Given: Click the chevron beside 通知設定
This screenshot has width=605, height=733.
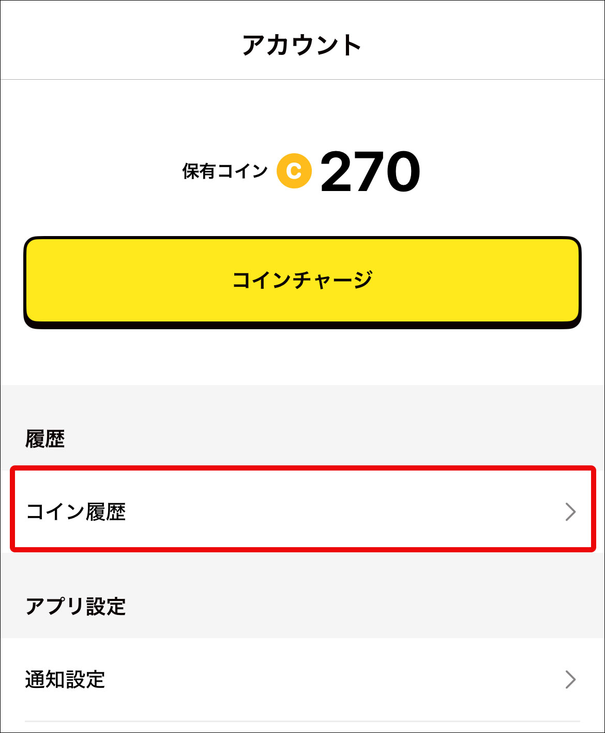Looking at the screenshot, I should [570, 680].
